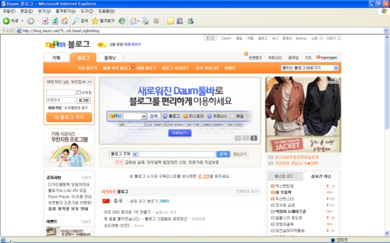
Task: Click the Print toolbar icon
Action: (145, 21)
